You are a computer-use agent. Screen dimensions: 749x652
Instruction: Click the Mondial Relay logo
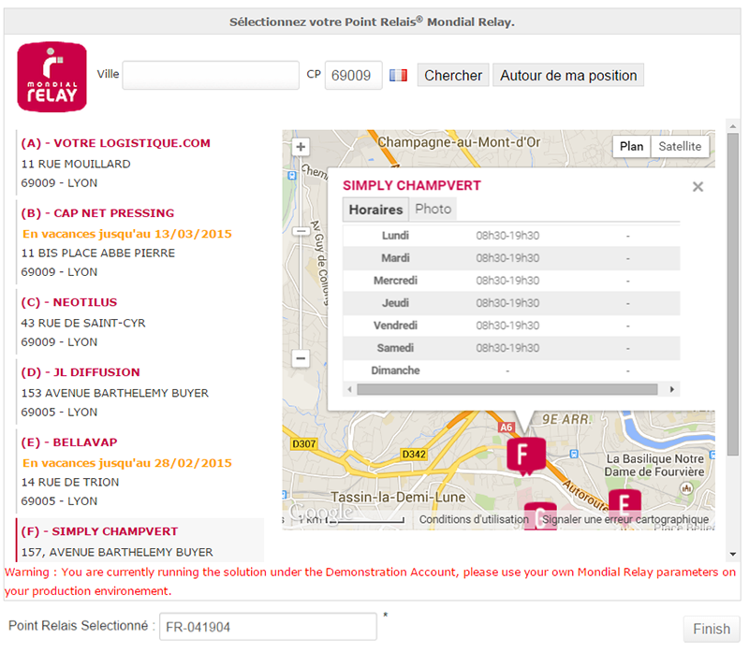pos(52,77)
